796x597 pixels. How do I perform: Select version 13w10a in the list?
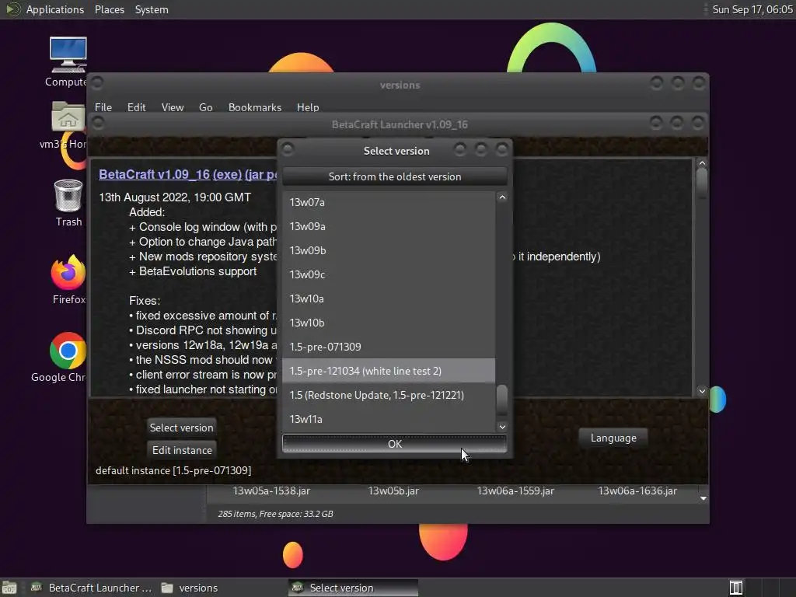pos(389,298)
